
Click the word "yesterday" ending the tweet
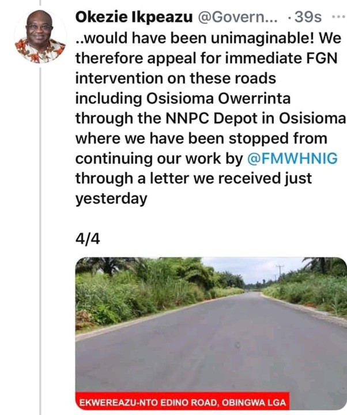111,198
